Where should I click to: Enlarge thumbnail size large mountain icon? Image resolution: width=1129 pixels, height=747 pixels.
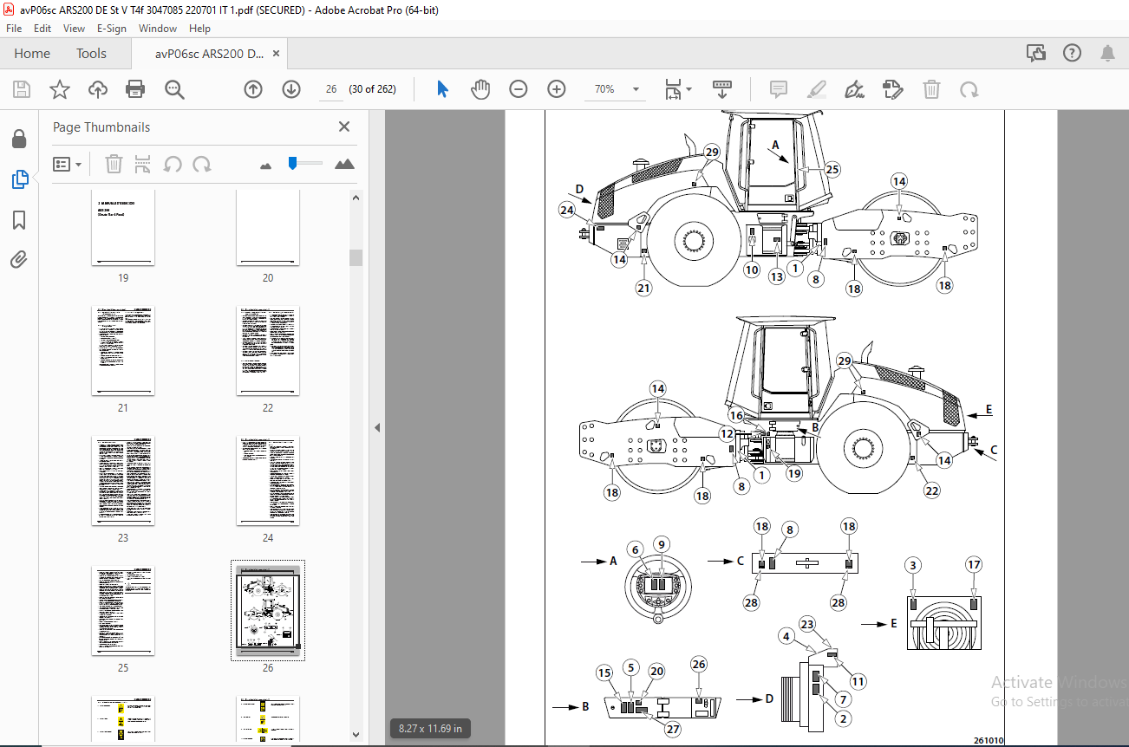click(x=344, y=163)
